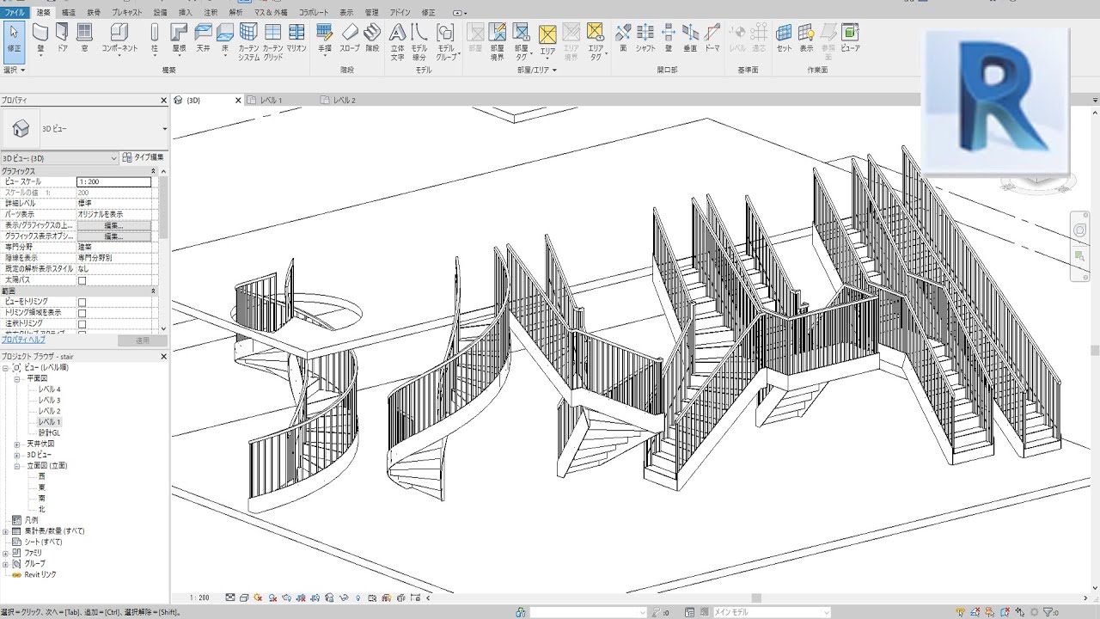1100x619 pixels.
Task: Switch to the 構造 ribbon tab
Action: click(x=69, y=13)
